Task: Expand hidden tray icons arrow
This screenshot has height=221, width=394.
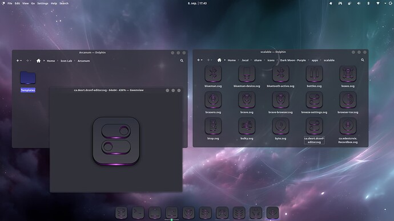Action: click(x=385, y=3)
